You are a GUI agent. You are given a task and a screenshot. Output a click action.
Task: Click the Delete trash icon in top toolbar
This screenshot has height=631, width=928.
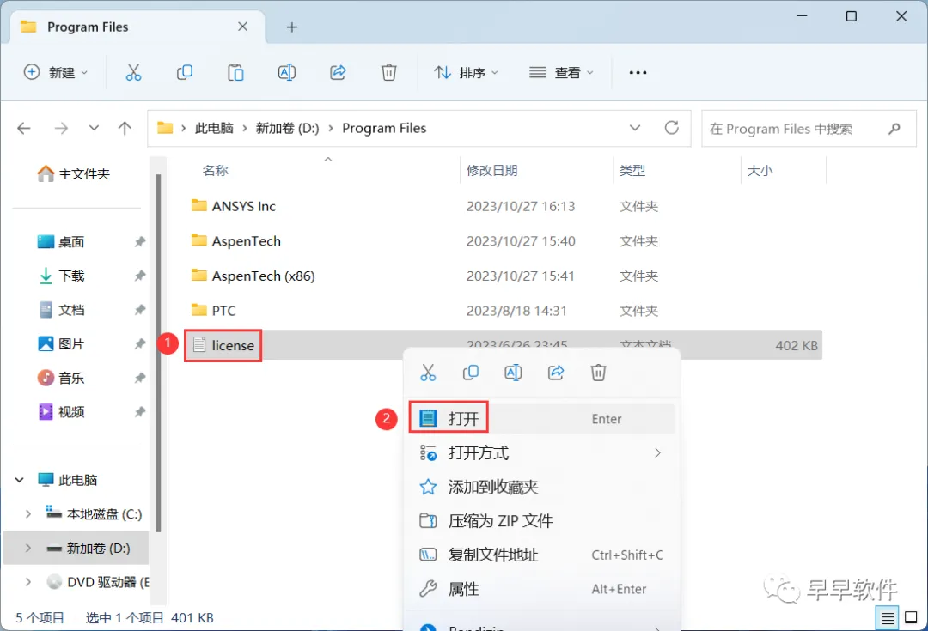click(x=389, y=72)
